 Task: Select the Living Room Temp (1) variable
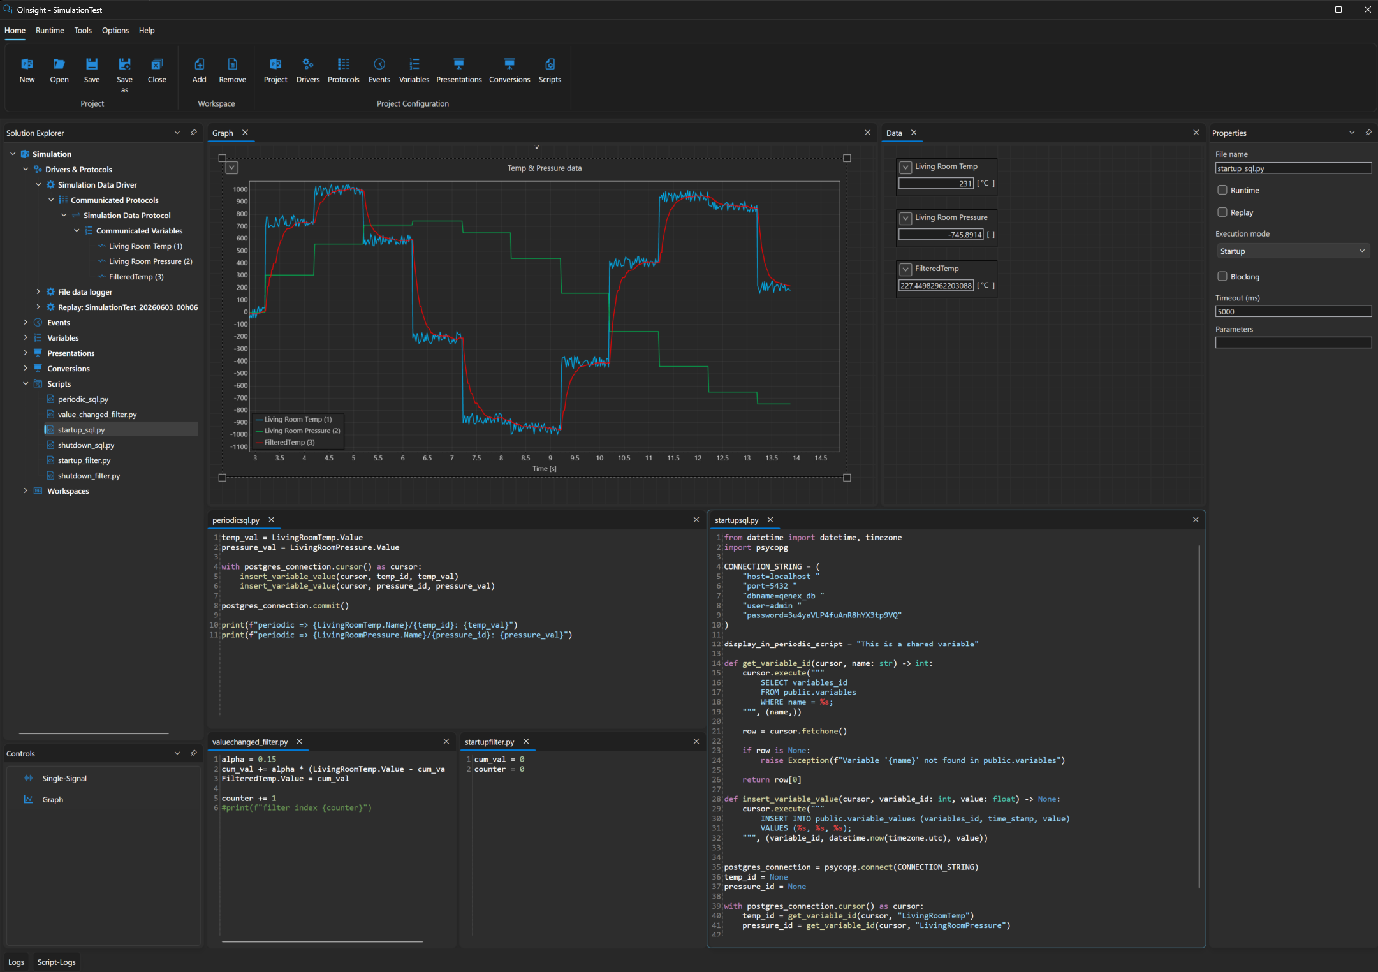click(145, 246)
